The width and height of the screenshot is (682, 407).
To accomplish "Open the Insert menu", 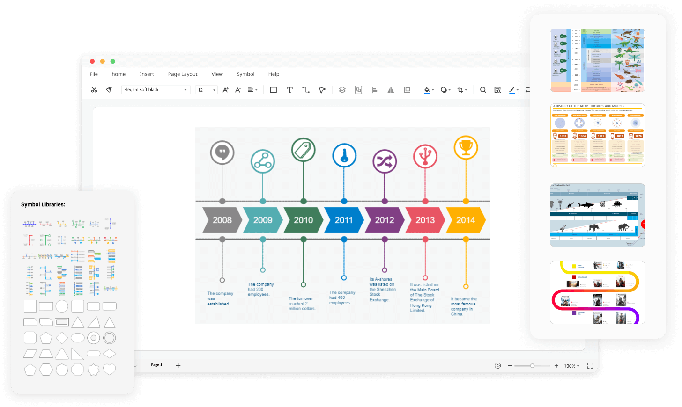I will click(147, 74).
